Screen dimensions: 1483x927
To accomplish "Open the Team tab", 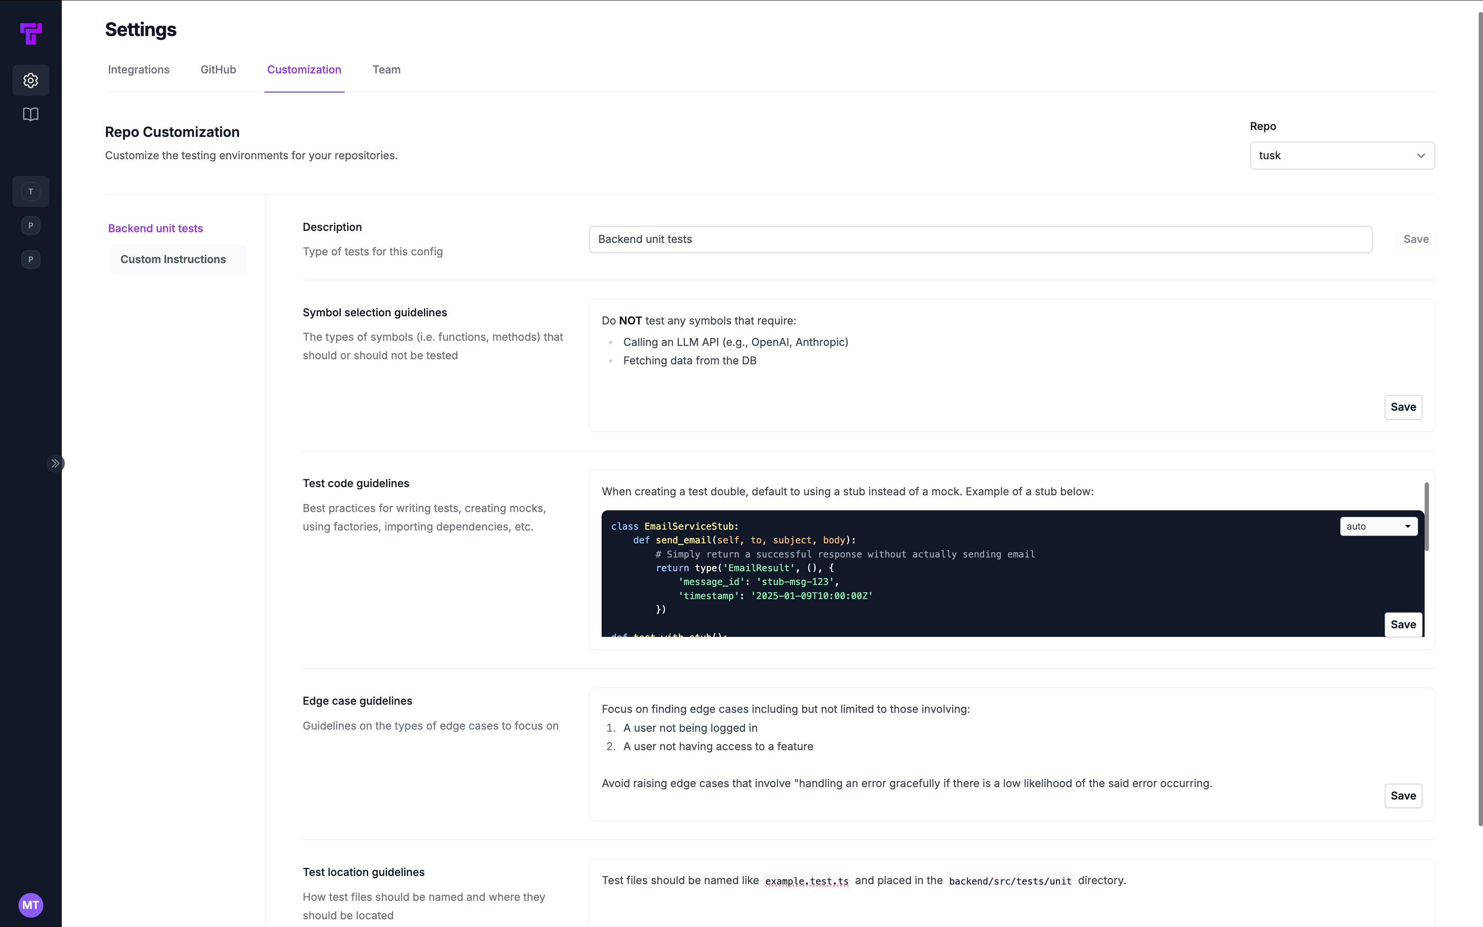I will 386,69.
